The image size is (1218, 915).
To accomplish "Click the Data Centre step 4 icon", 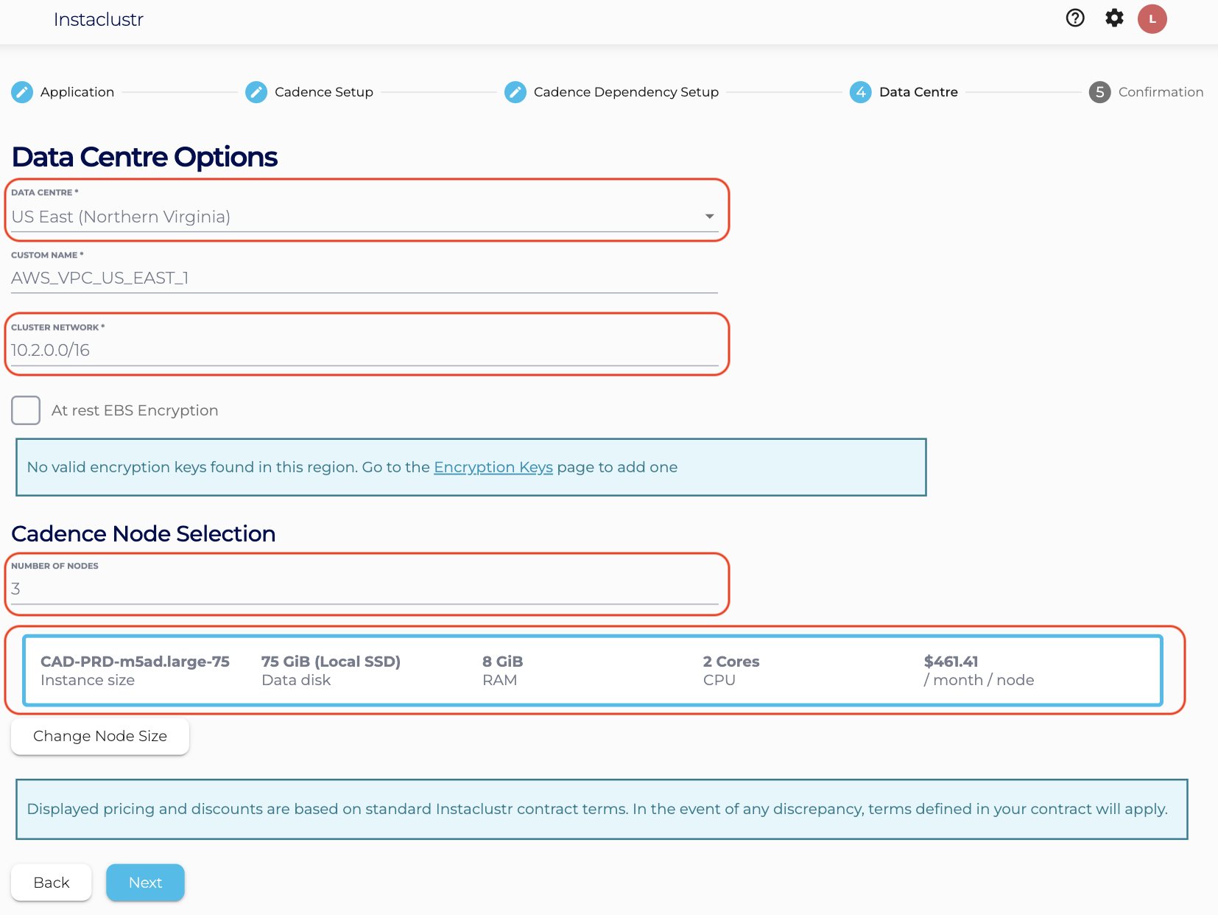I will click(x=860, y=92).
